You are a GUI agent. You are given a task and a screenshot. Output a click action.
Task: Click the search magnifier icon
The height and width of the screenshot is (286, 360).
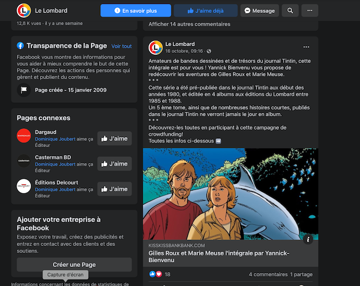click(x=290, y=11)
